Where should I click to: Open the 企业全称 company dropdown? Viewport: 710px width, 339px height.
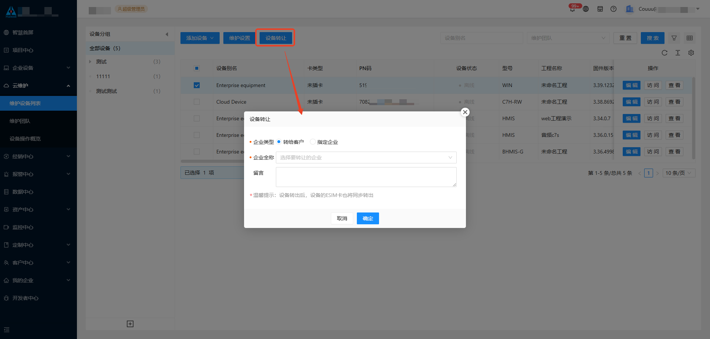366,158
